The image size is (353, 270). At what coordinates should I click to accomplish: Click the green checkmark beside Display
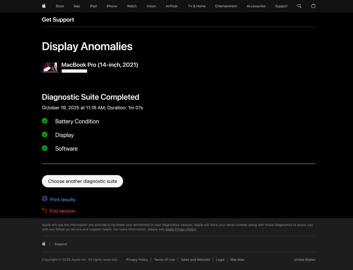coord(45,135)
